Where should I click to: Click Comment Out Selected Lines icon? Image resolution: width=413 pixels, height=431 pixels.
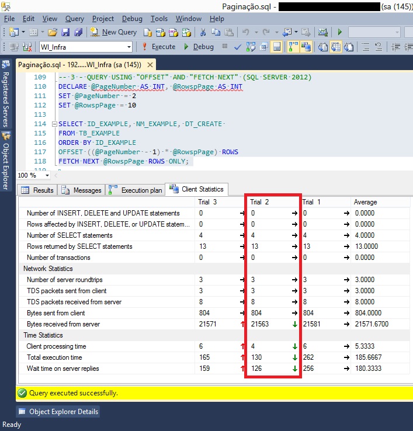(366, 47)
